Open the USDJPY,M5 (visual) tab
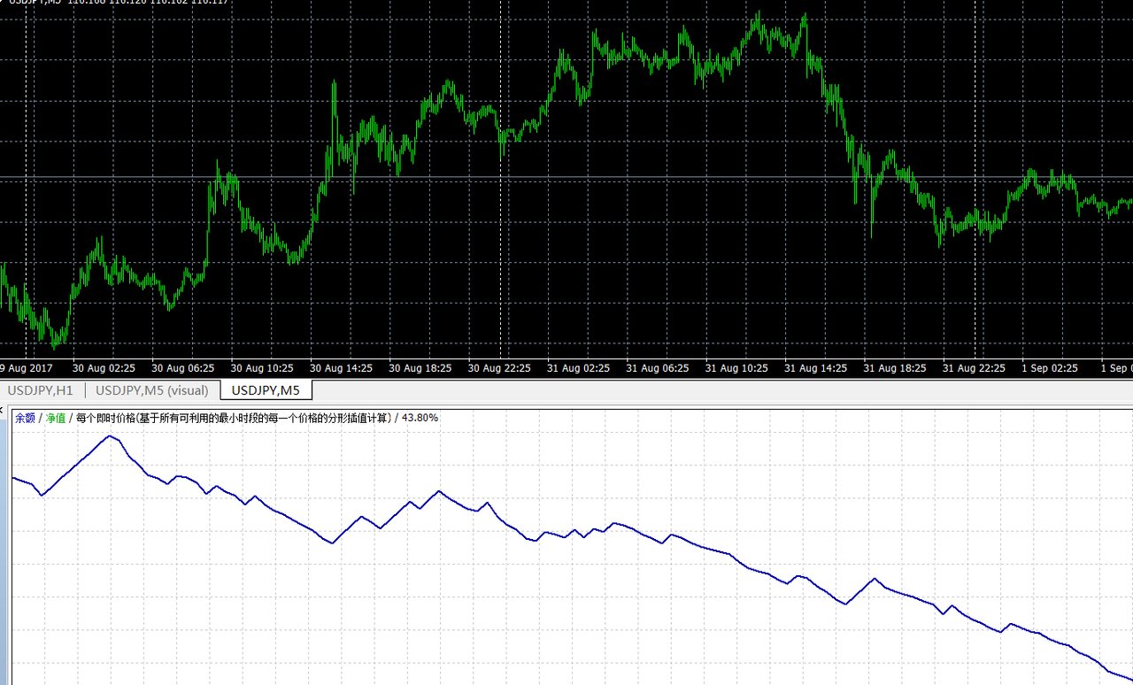 coord(151,390)
